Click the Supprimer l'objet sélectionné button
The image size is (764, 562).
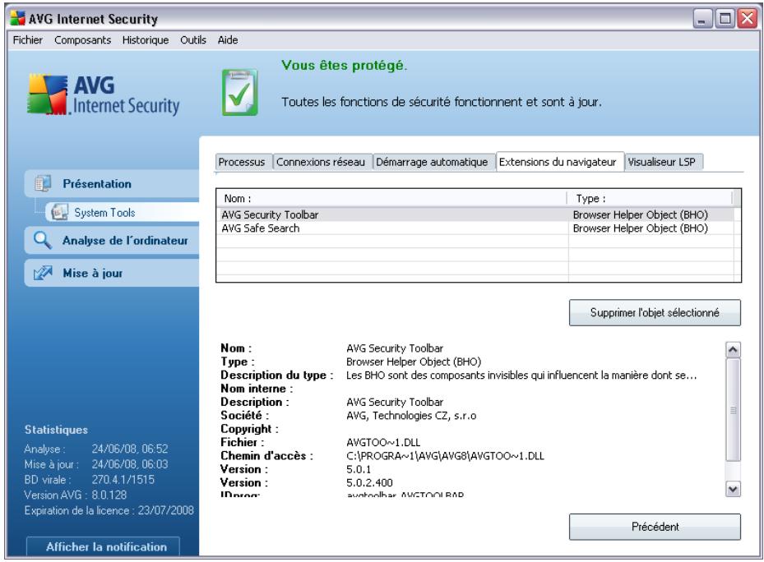tap(655, 313)
